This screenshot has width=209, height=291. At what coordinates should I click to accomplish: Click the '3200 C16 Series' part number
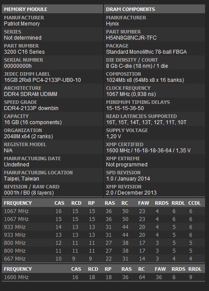24,52
